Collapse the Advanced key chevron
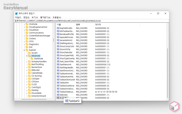 tap(27, 56)
